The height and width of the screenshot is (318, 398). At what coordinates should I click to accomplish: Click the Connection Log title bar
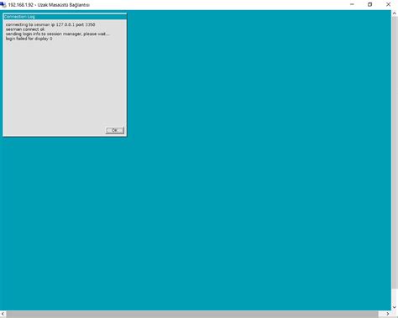point(65,17)
